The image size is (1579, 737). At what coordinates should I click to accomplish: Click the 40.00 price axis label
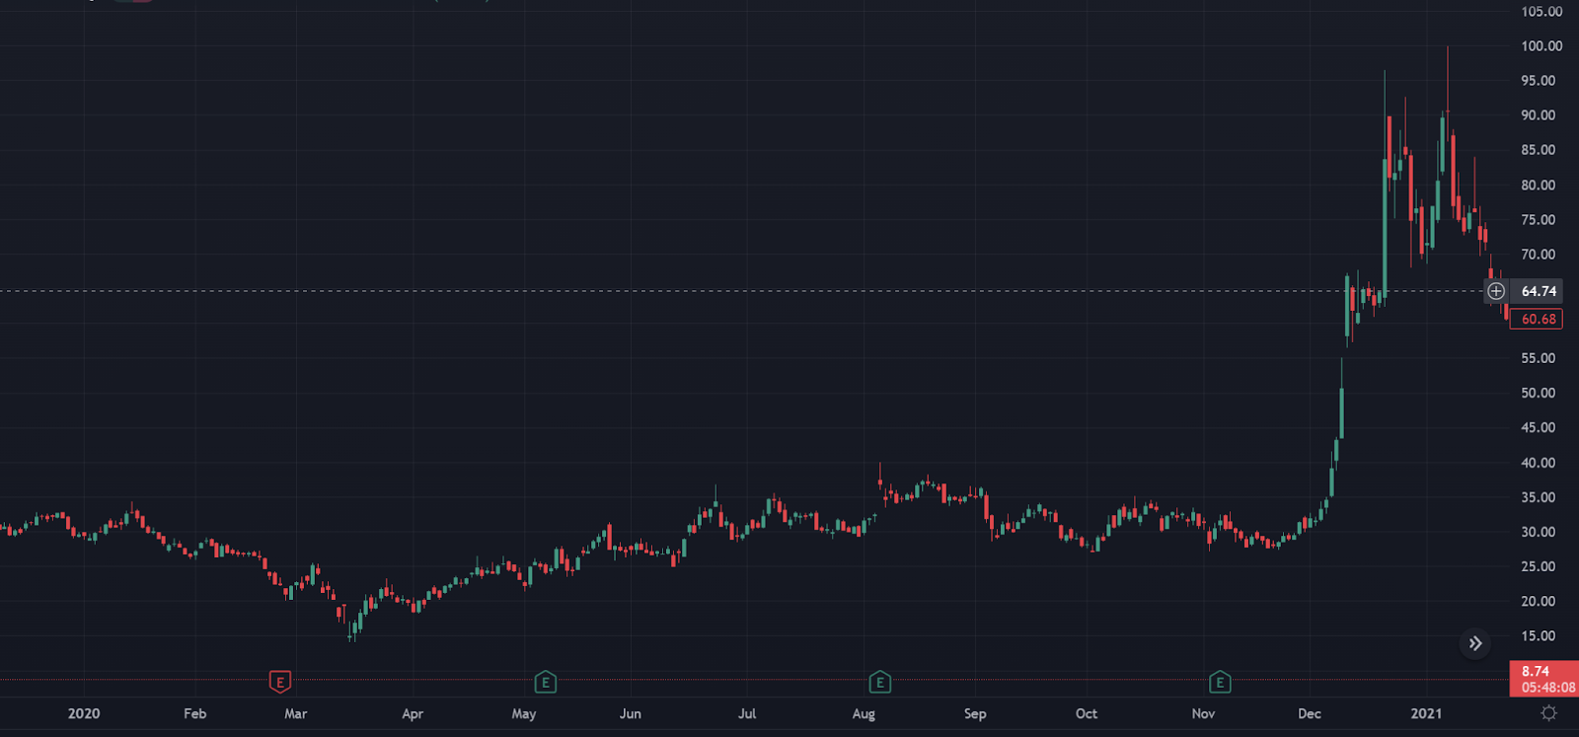(x=1539, y=463)
